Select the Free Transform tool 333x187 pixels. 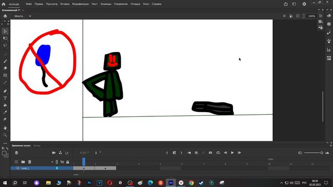point(5,38)
